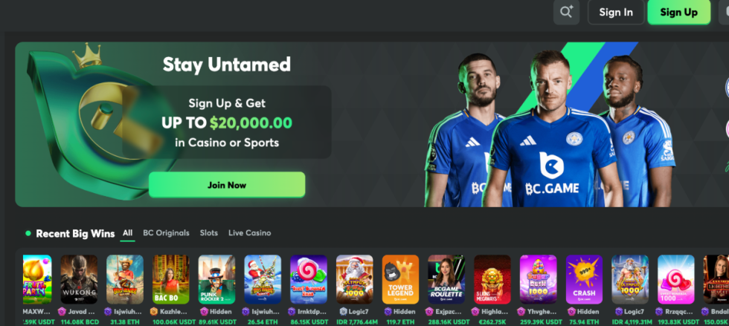This screenshot has width=729, height=326.
Task: Open the 5 Lions Megaways icon
Action: coord(492,279)
